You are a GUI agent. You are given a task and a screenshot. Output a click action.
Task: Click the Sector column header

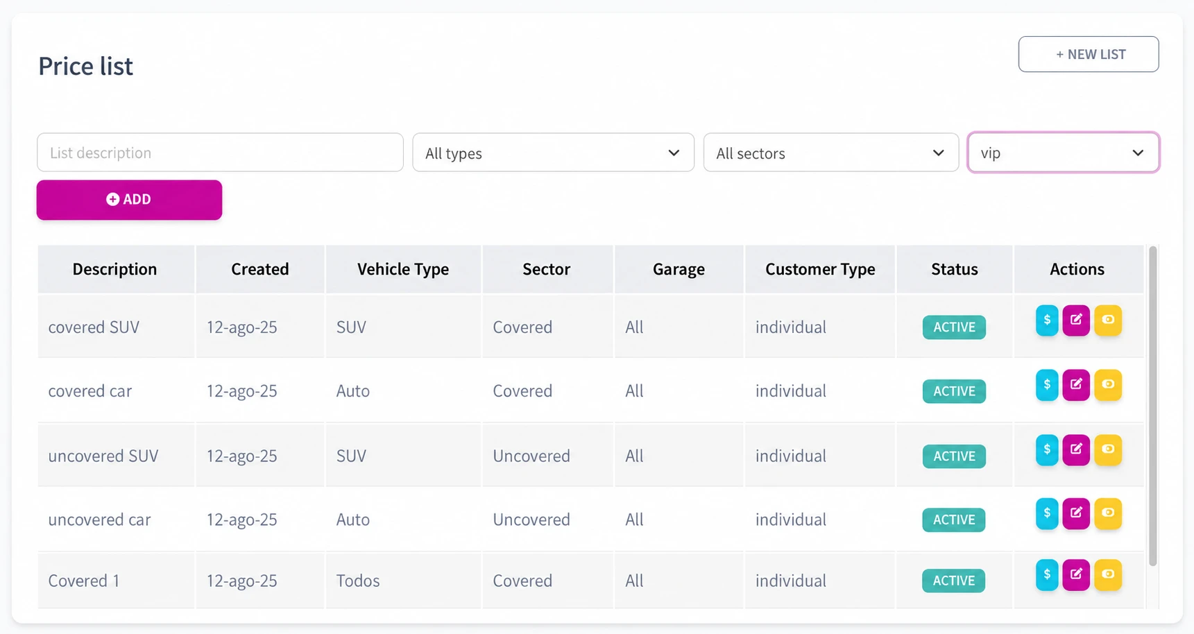click(547, 269)
